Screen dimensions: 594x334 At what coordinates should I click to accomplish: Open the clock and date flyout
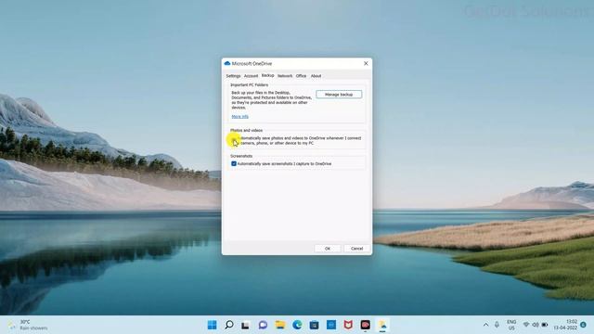click(565, 325)
